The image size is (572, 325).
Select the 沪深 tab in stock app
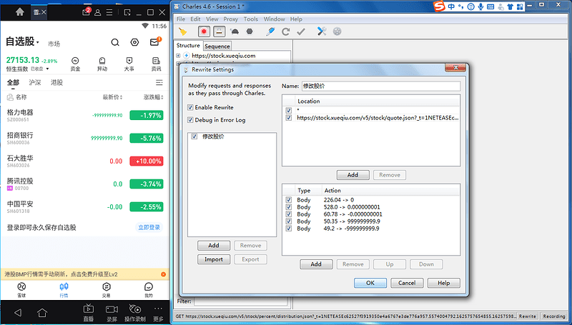(x=35, y=83)
